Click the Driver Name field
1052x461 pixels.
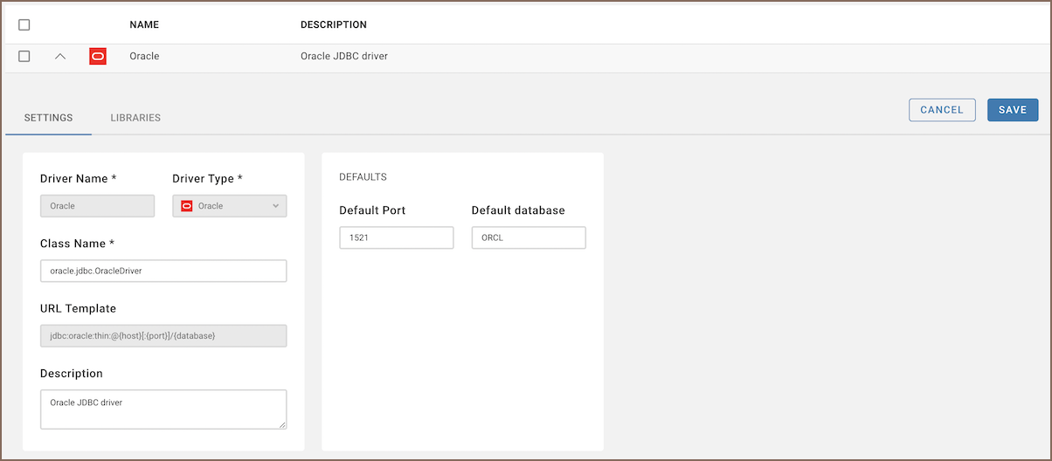(97, 206)
